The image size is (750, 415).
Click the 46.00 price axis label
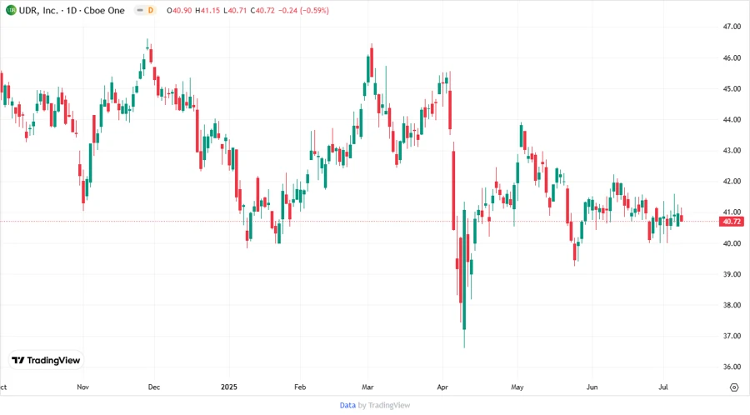[x=732, y=57]
